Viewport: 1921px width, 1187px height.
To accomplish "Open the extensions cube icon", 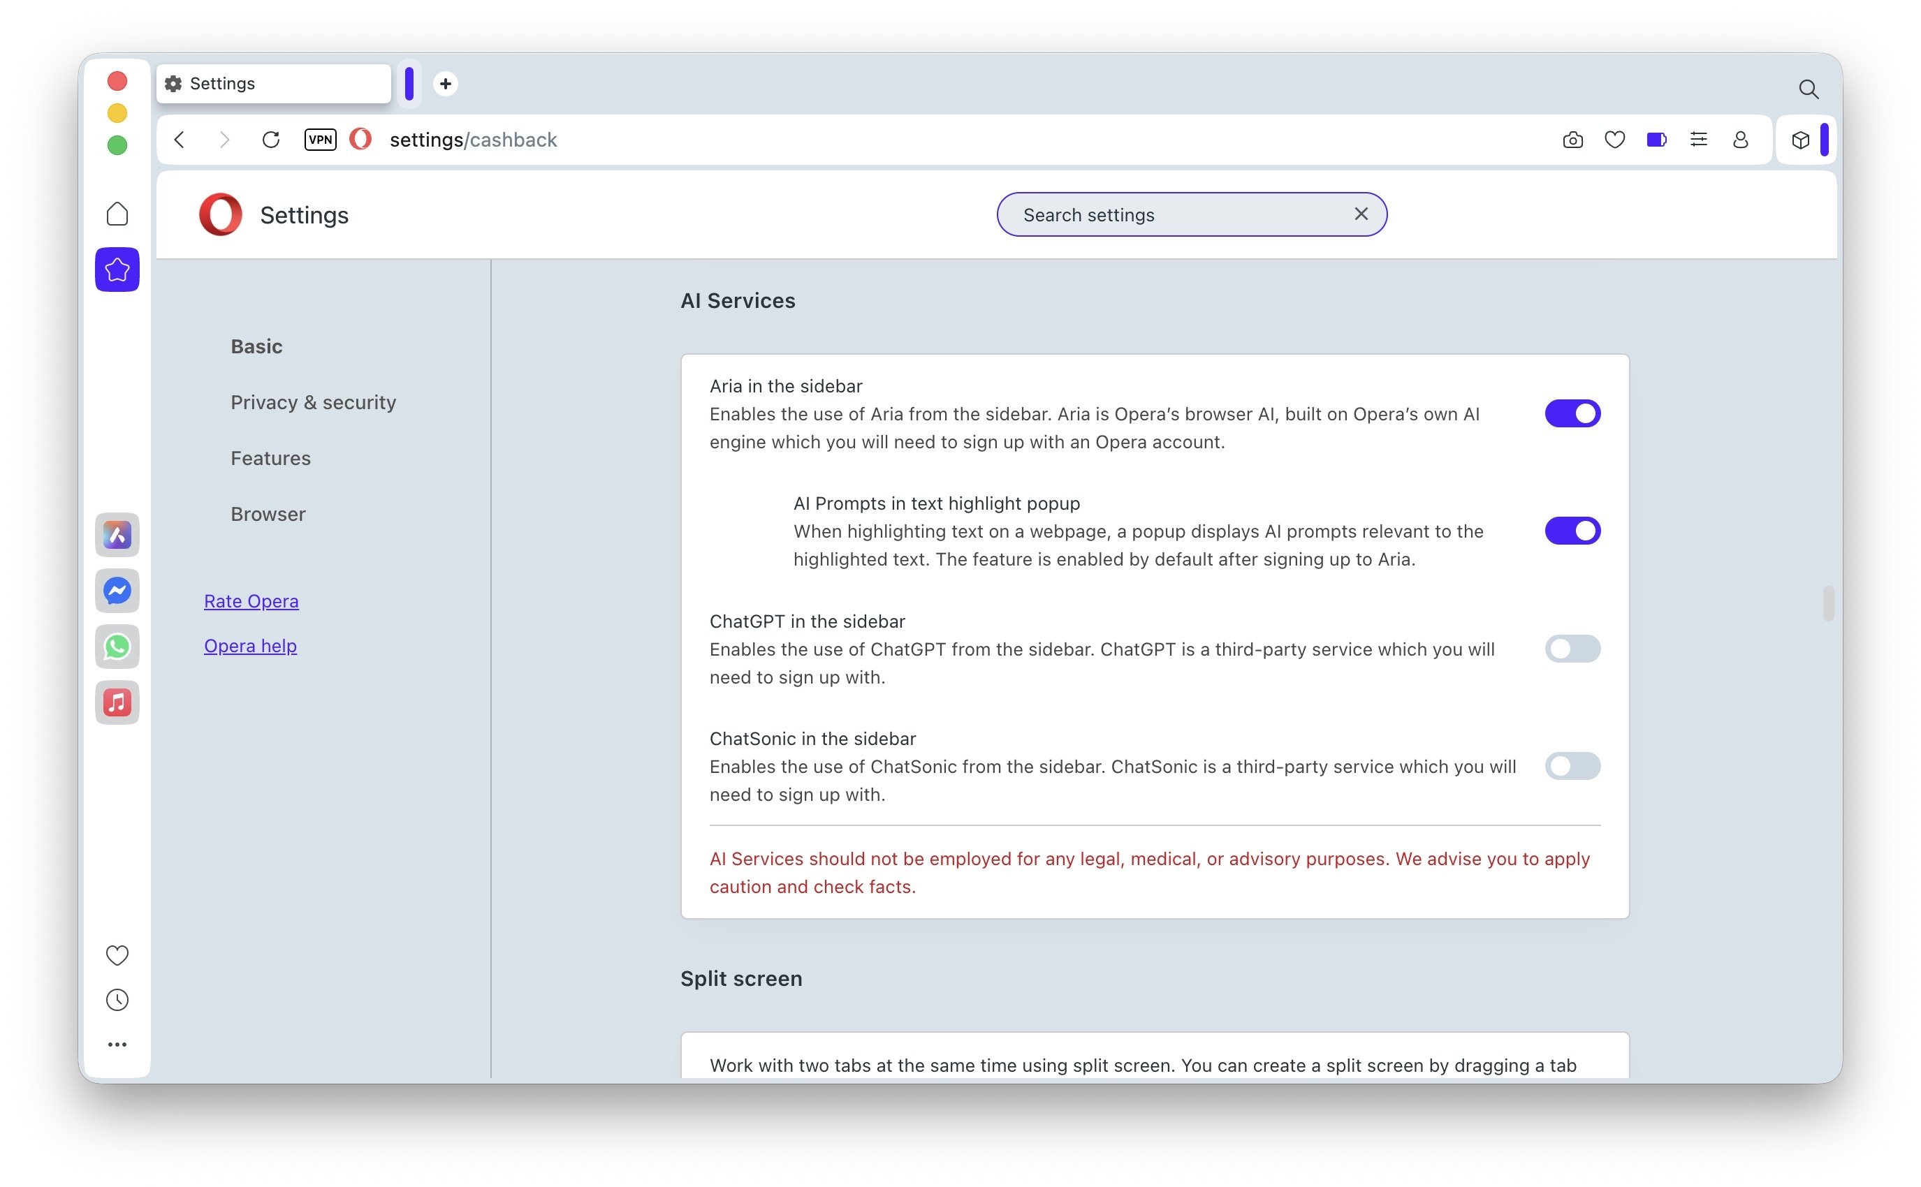I will 1800,140.
